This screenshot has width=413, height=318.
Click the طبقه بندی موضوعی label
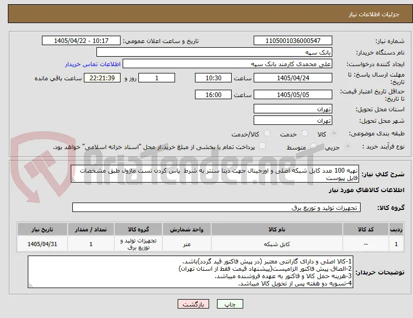pyautogui.click(x=377, y=134)
